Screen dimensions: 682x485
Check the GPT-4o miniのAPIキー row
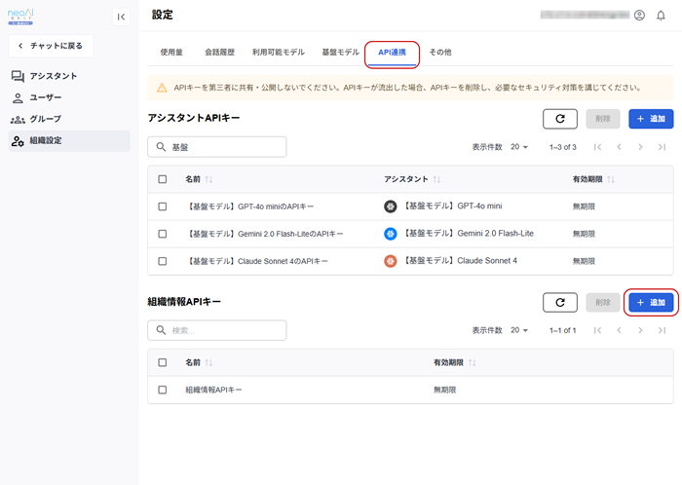coord(163,206)
